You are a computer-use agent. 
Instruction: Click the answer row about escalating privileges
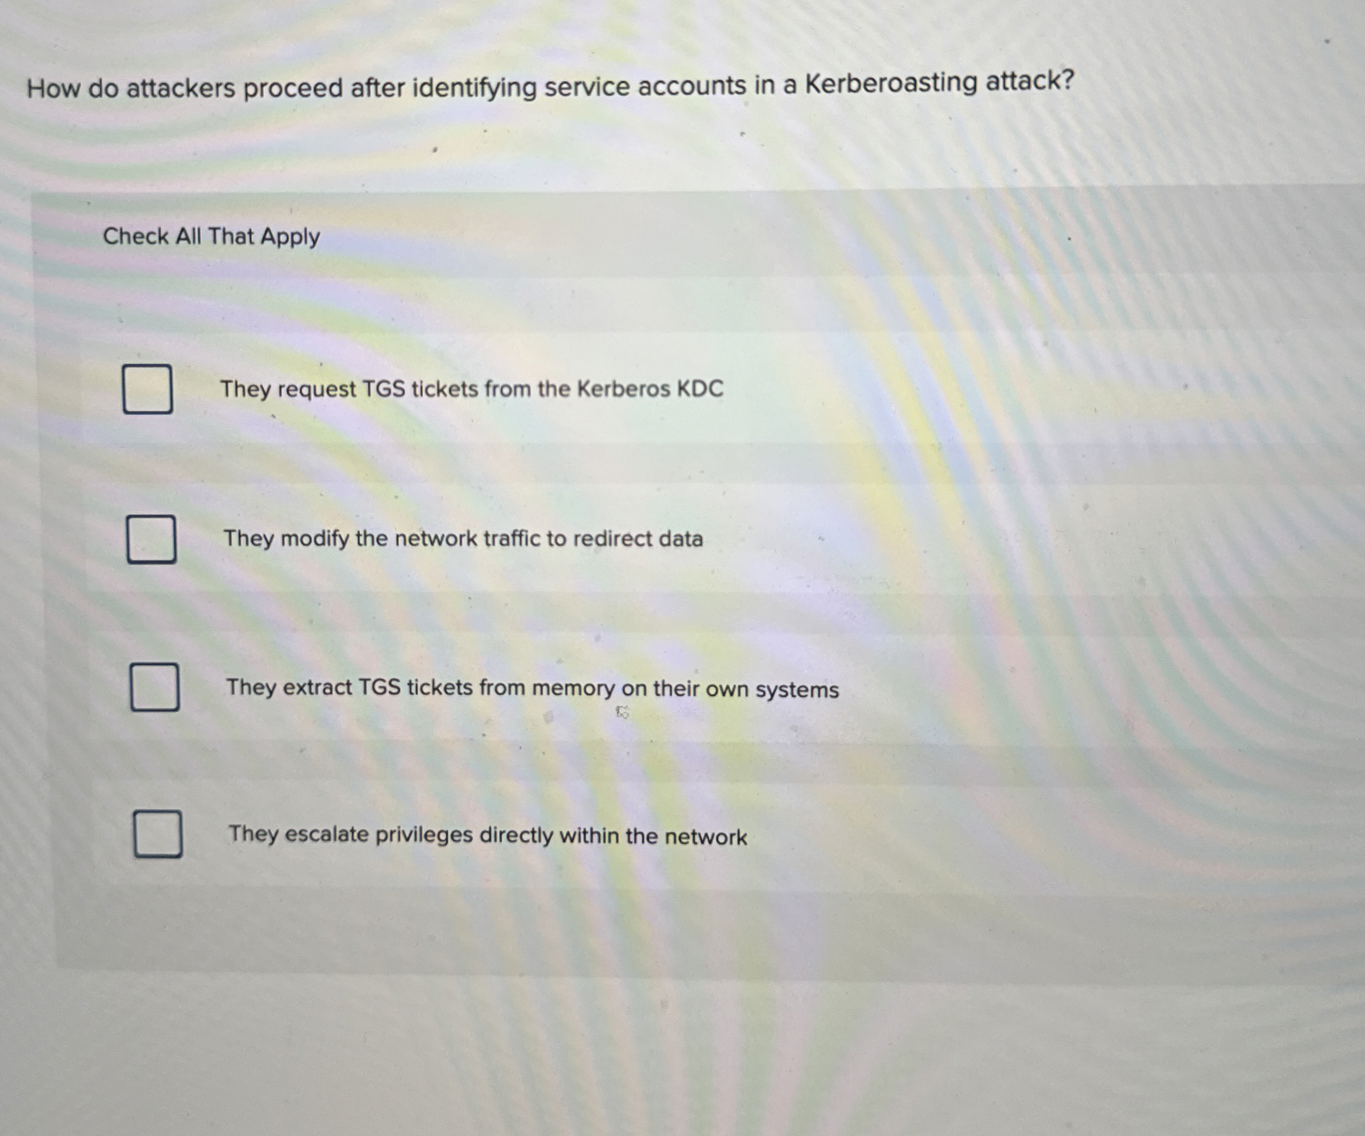point(488,836)
